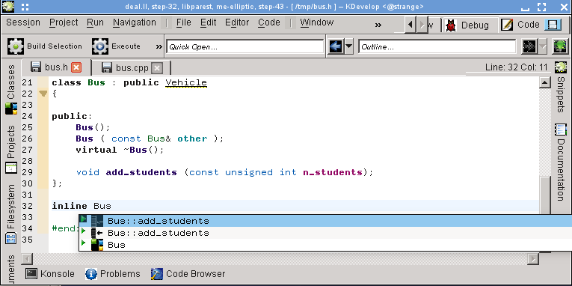Open the Project menu
The width and height of the screenshot is (572, 286).
tap(64, 22)
